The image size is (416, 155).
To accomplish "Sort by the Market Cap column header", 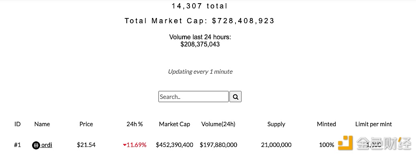I will tap(175, 124).
